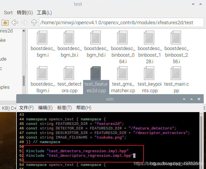
Task: Select boostdesc_bgm_hd.i file icon
Action: pyautogui.click(x=96, y=38)
